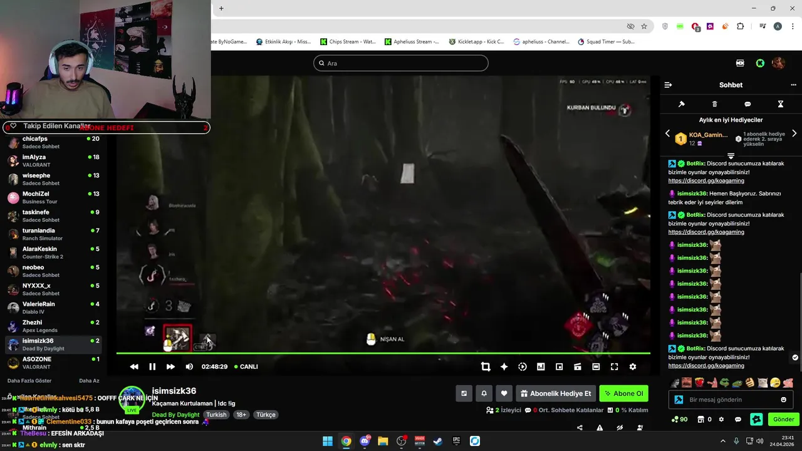Open the stream stats bar-chart icon
This screenshot has width=802, height=451.
(541, 366)
